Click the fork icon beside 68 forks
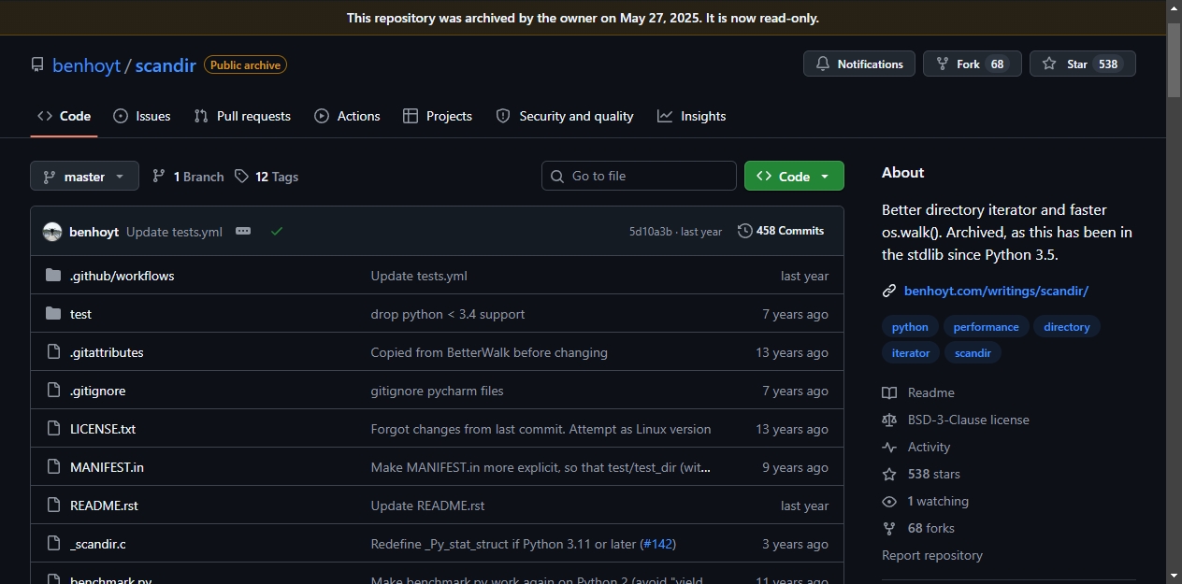This screenshot has width=1182, height=584. [889, 528]
